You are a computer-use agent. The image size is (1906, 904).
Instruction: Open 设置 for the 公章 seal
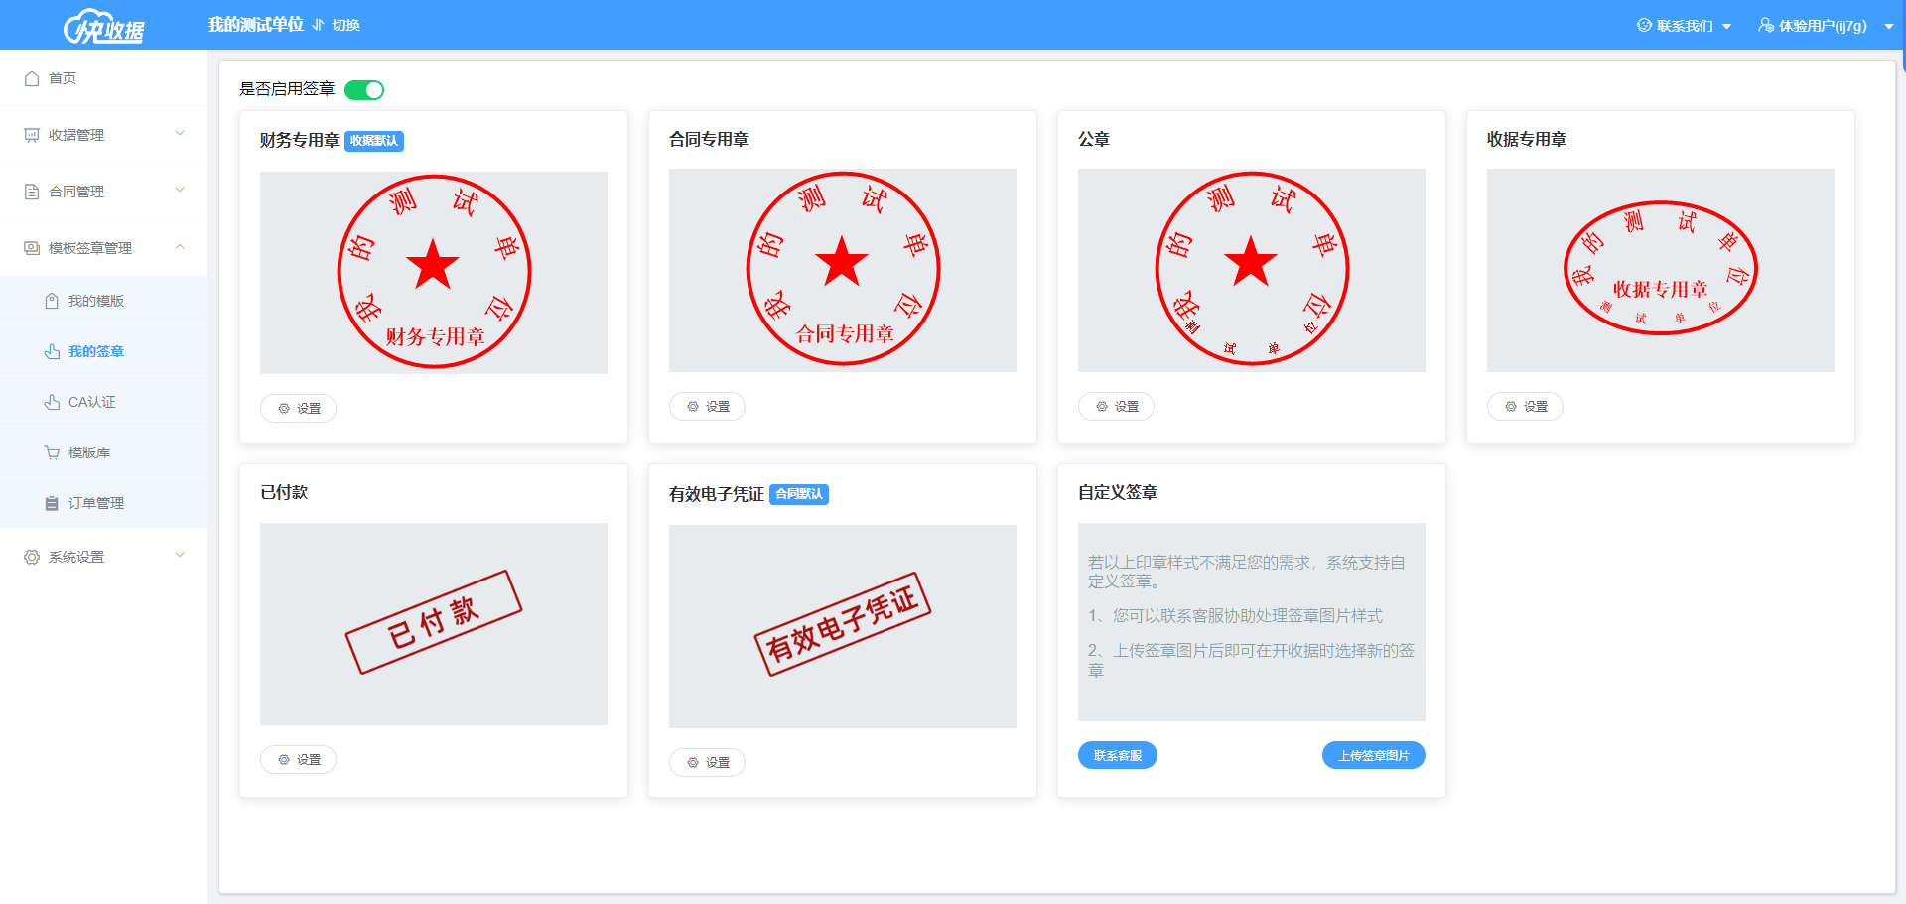(1116, 407)
